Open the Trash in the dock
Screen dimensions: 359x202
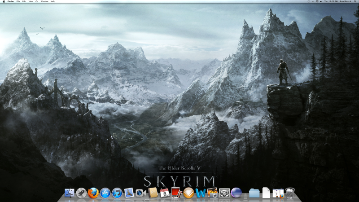(290, 193)
